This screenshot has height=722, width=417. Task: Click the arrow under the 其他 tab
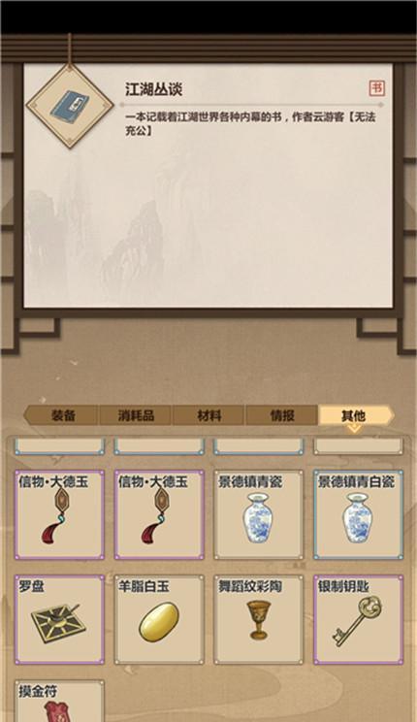point(354,429)
